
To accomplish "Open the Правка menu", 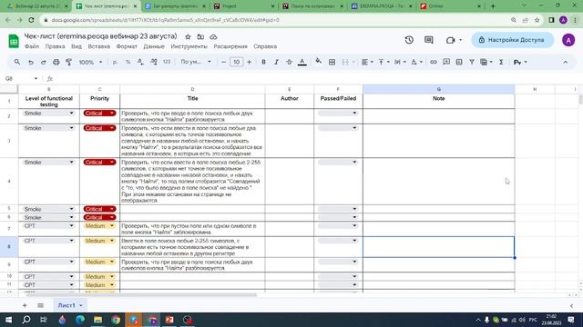I will pyautogui.click(x=55, y=46).
